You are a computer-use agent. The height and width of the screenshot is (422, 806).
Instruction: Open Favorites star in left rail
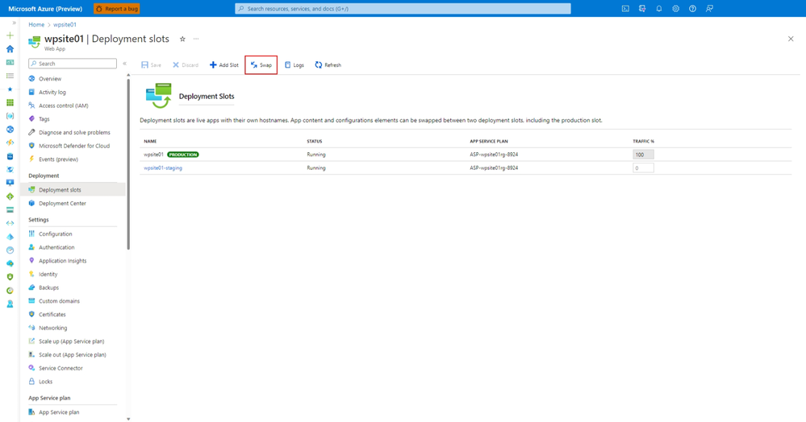pos(10,89)
